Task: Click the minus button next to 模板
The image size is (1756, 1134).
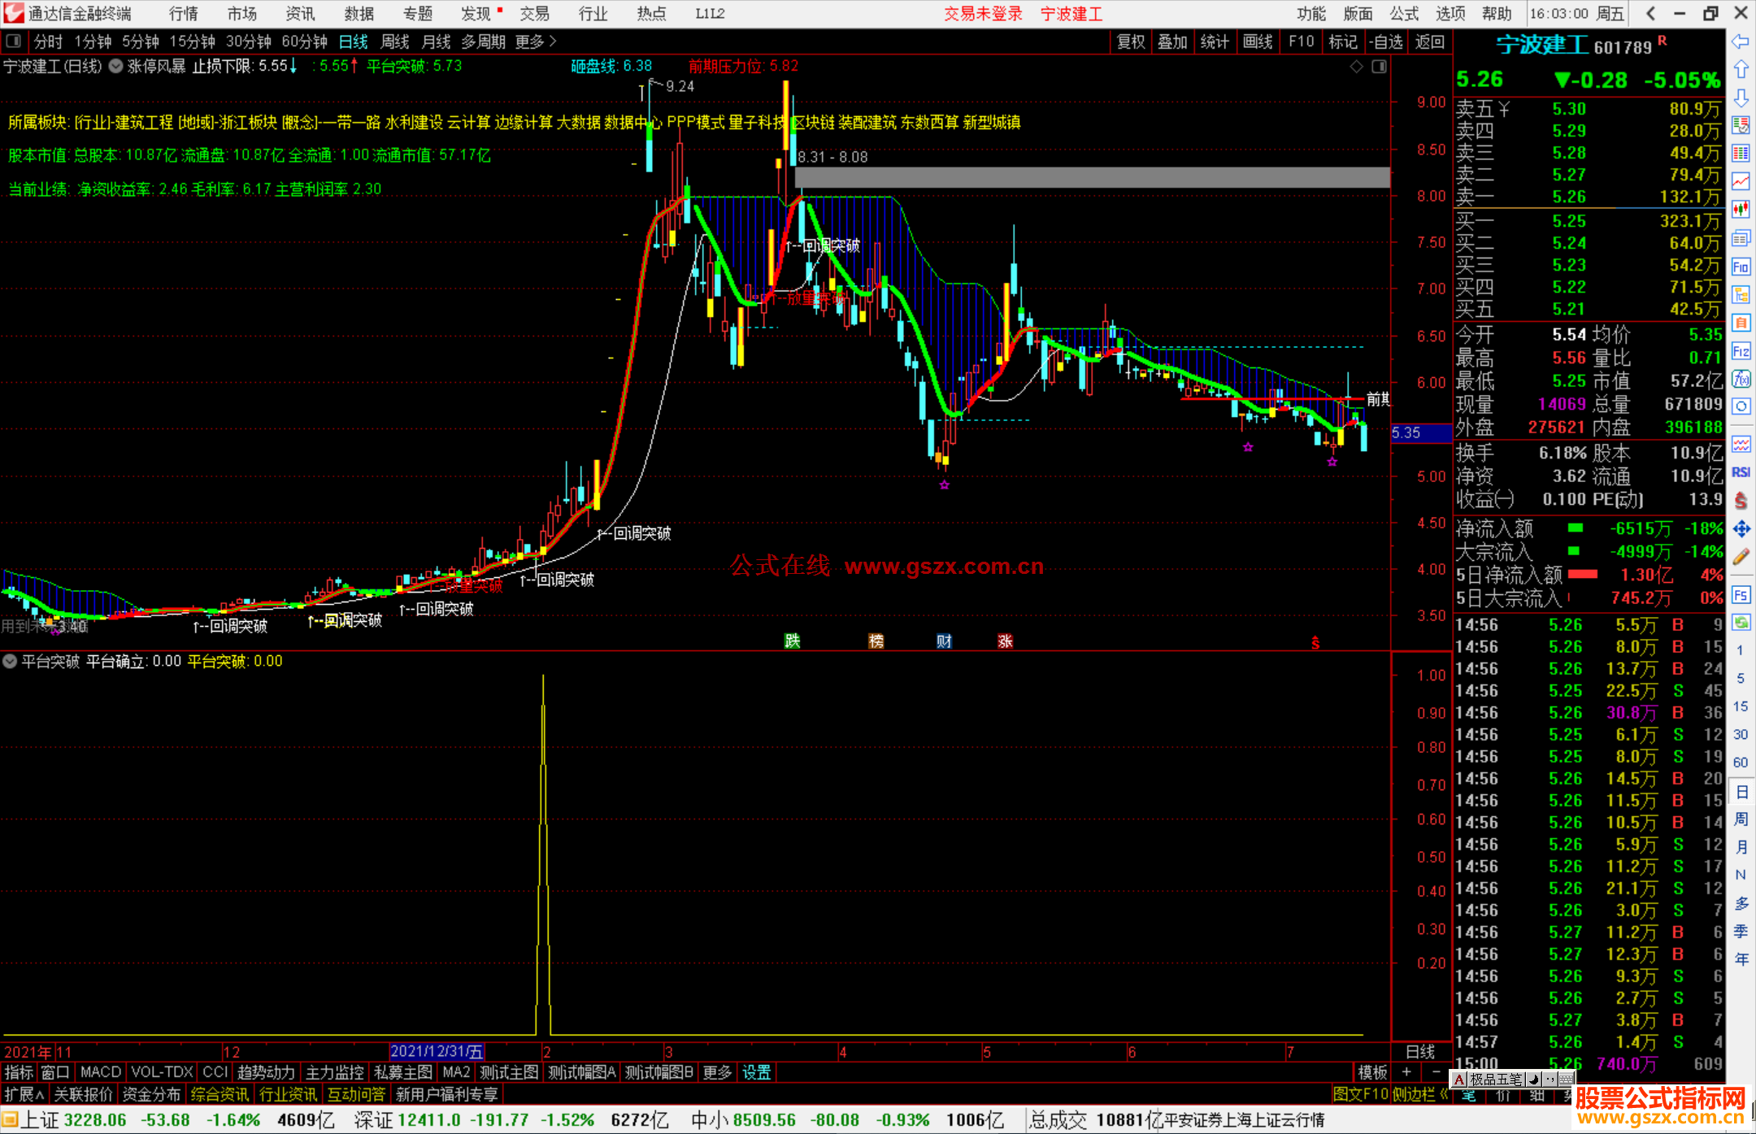Action: tap(1436, 1072)
